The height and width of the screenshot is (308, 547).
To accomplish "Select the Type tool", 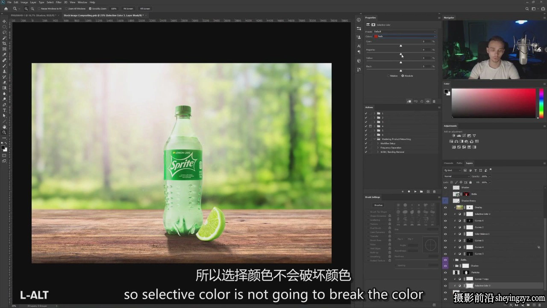I will [4, 110].
